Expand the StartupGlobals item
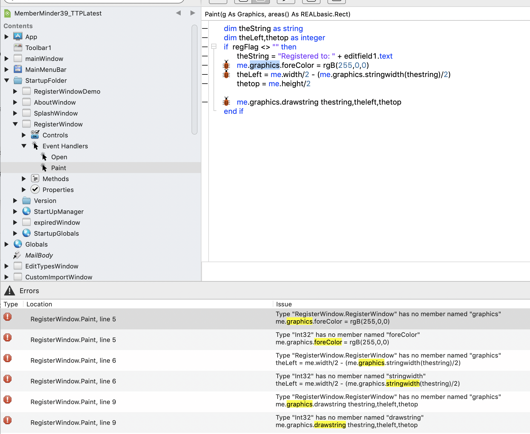530x434 pixels. pyautogui.click(x=15, y=233)
